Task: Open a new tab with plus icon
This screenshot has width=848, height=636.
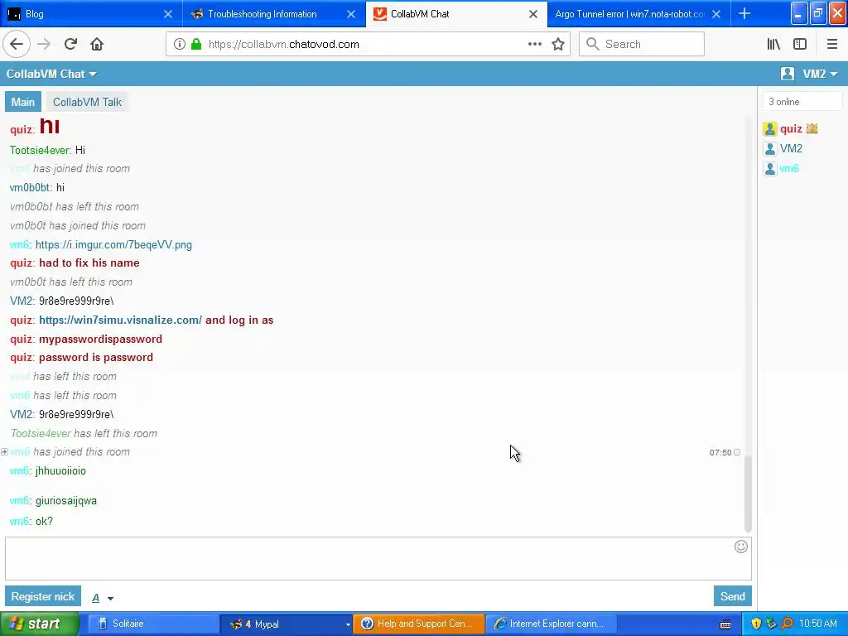Action: click(744, 13)
